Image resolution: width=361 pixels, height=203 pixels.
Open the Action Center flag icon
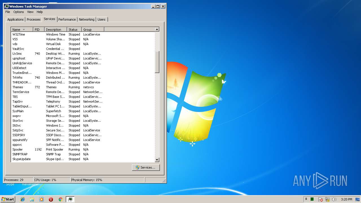(321, 199)
